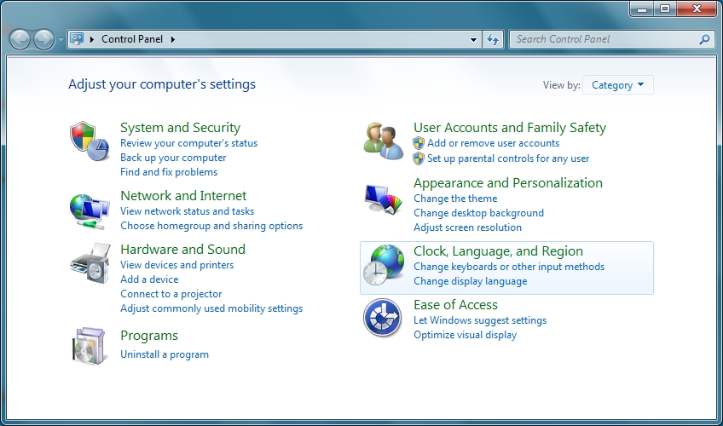
Task: Open the System and Security shield icon
Action: pyautogui.click(x=90, y=141)
